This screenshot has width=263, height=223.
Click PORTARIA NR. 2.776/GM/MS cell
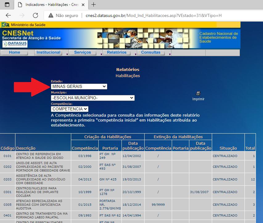pos(110,205)
